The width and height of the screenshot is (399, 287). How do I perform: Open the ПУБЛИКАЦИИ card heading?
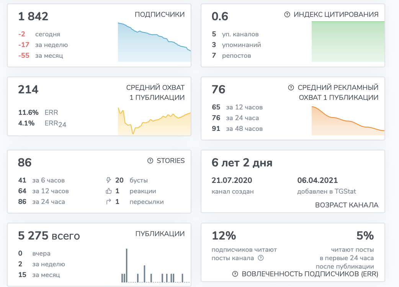[160, 233]
